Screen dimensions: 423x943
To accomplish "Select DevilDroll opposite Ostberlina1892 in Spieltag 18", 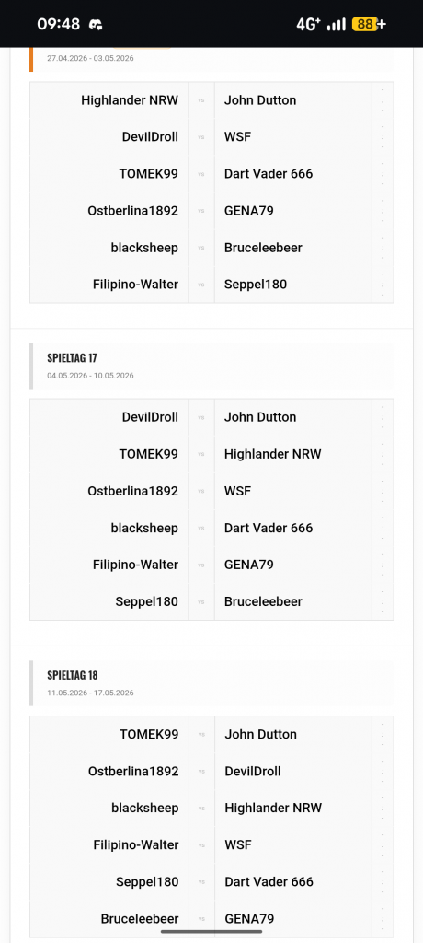I will (x=253, y=772).
